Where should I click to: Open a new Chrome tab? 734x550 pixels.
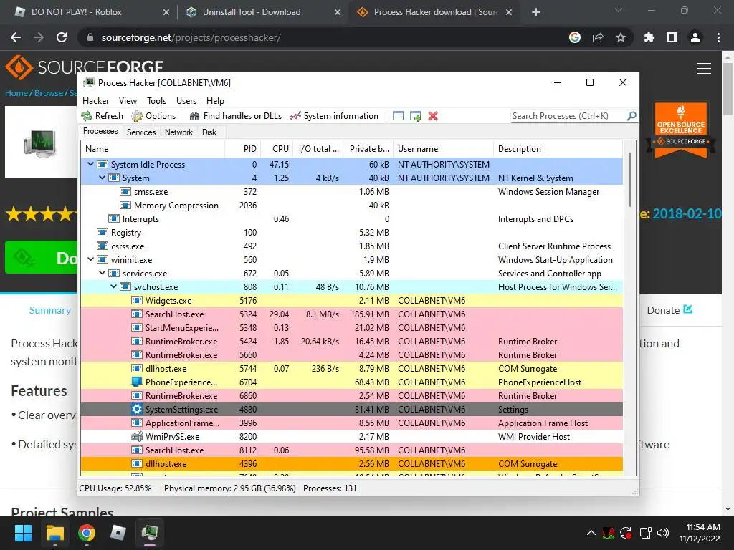tap(536, 12)
